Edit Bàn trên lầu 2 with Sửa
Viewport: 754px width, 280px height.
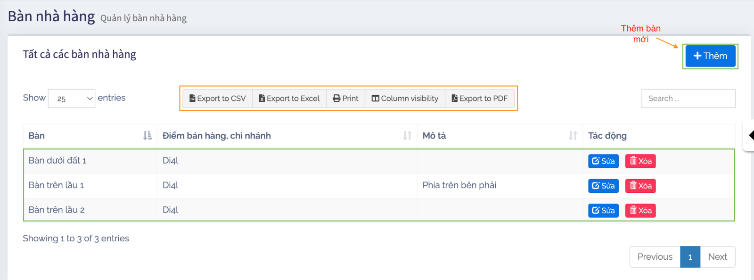(603, 211)
